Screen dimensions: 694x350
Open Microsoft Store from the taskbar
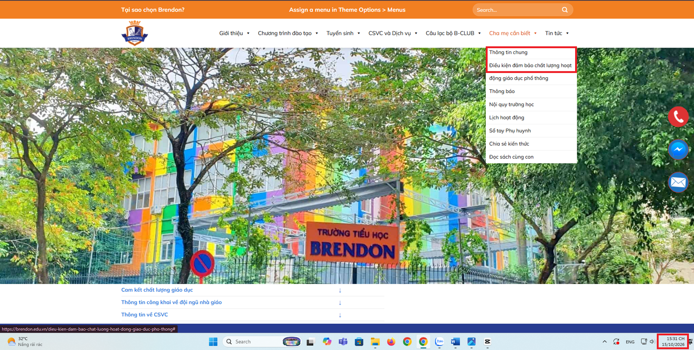point(359,342)
